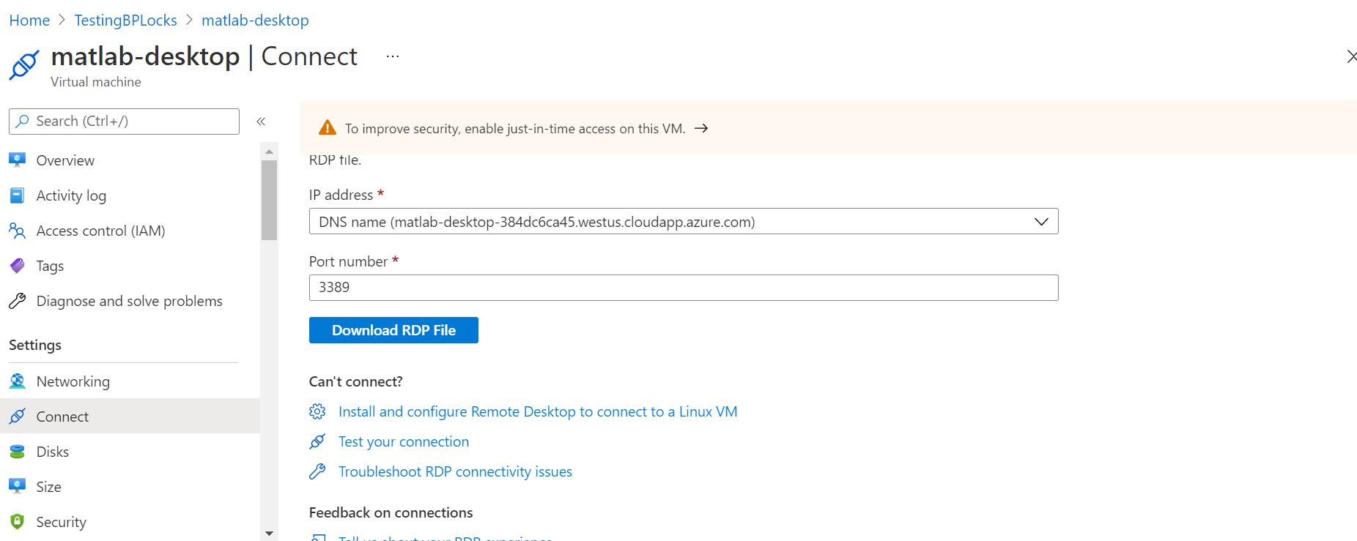Click the gear icon beside Install and configure
This screenshot has width=1357, height=541.
pyautogui.click(x=317, y=411)
